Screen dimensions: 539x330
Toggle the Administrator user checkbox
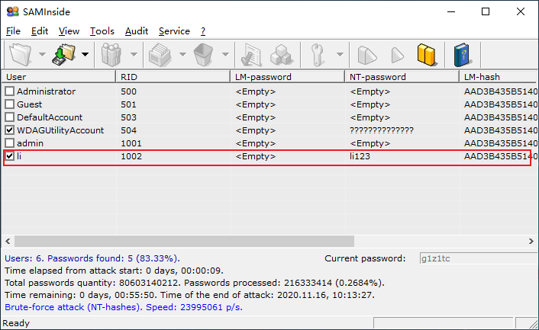pyautogui.click(x=10, y=91)
